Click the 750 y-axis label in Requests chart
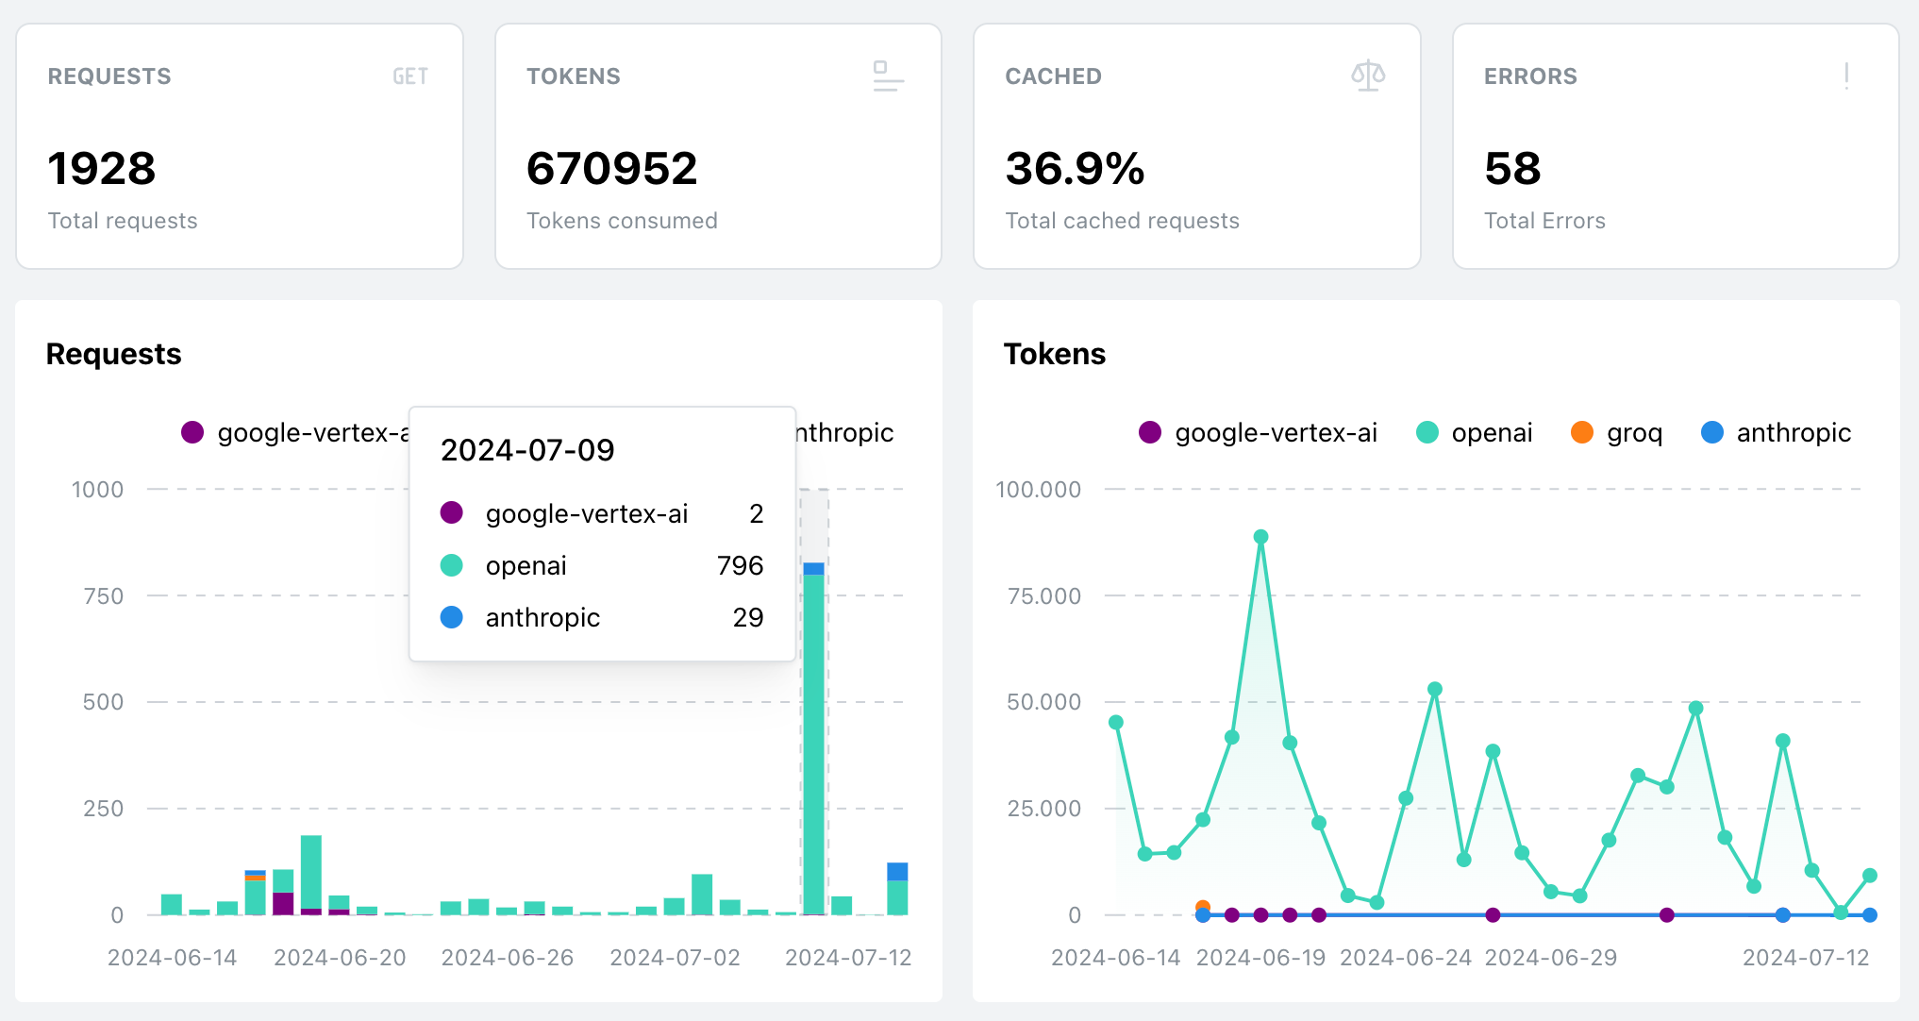The height and width of the screenshot is (1021, 1919). (x=104, y=596)
